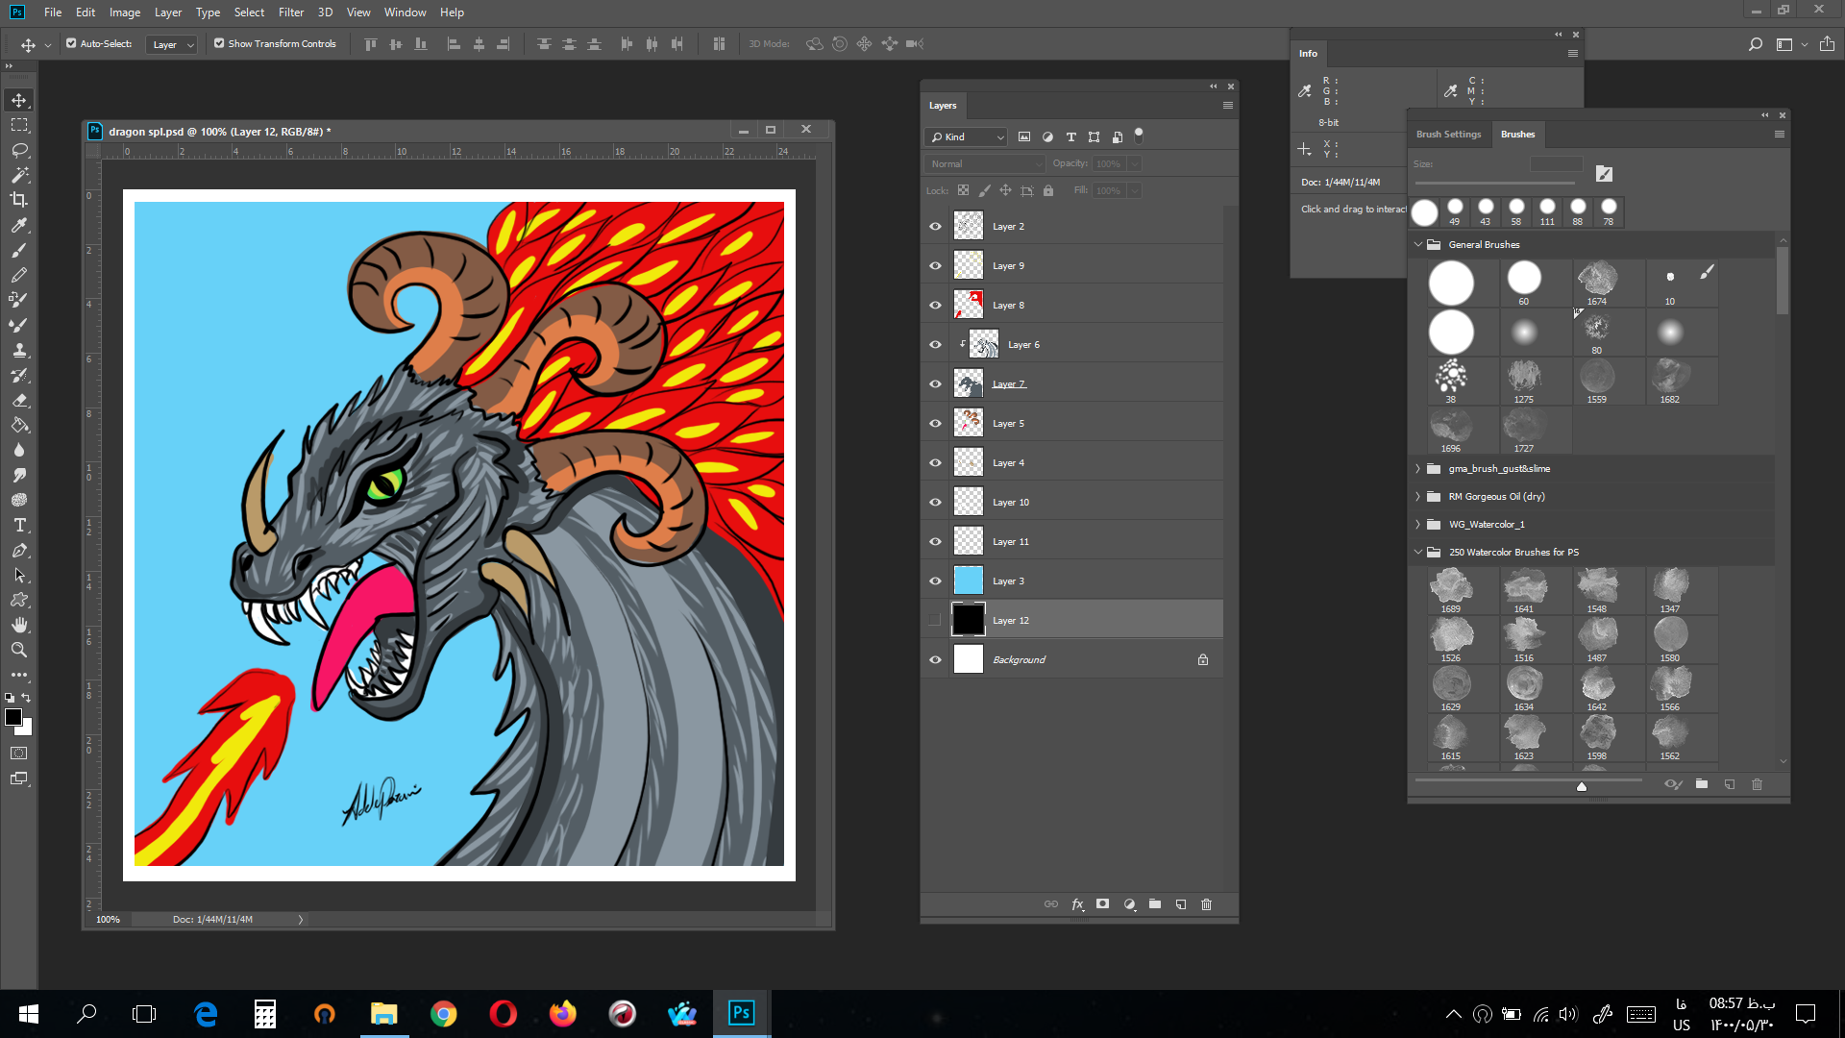Switch to the Brushes tab
This screenshot has width=1845, height=1038.
[x=1518, y=135]
